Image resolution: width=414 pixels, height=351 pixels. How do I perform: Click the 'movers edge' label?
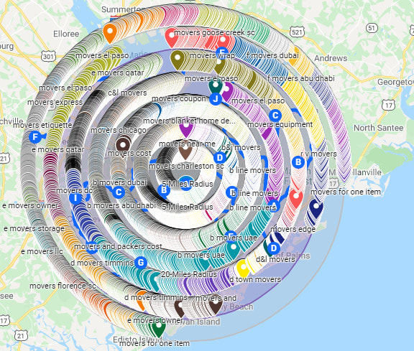[293, 229]
